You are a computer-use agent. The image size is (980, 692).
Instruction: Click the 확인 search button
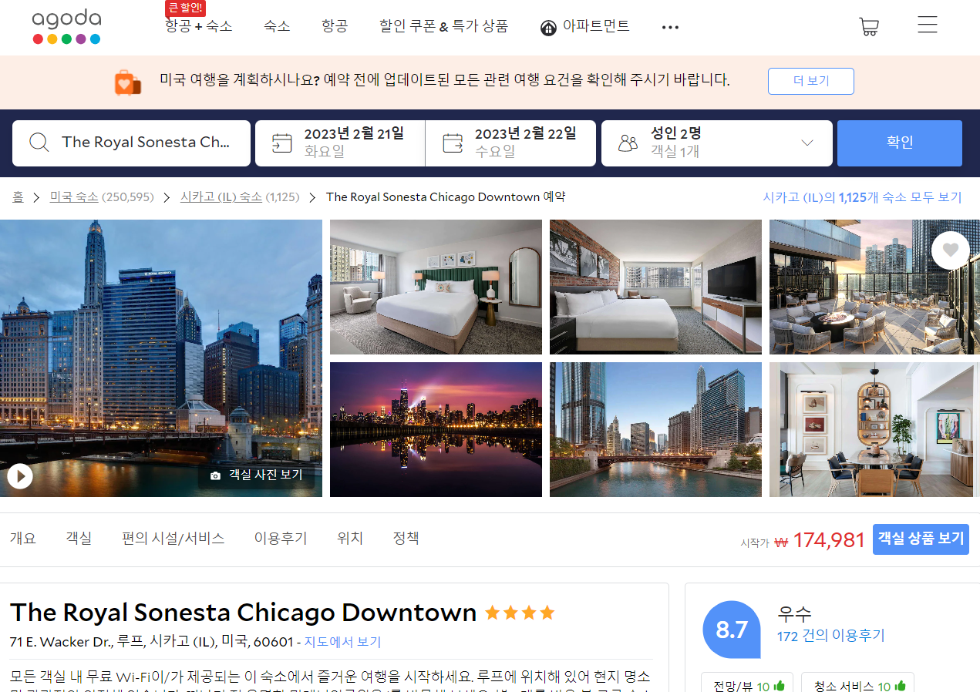pyautogui.click(x=900, y=143)
